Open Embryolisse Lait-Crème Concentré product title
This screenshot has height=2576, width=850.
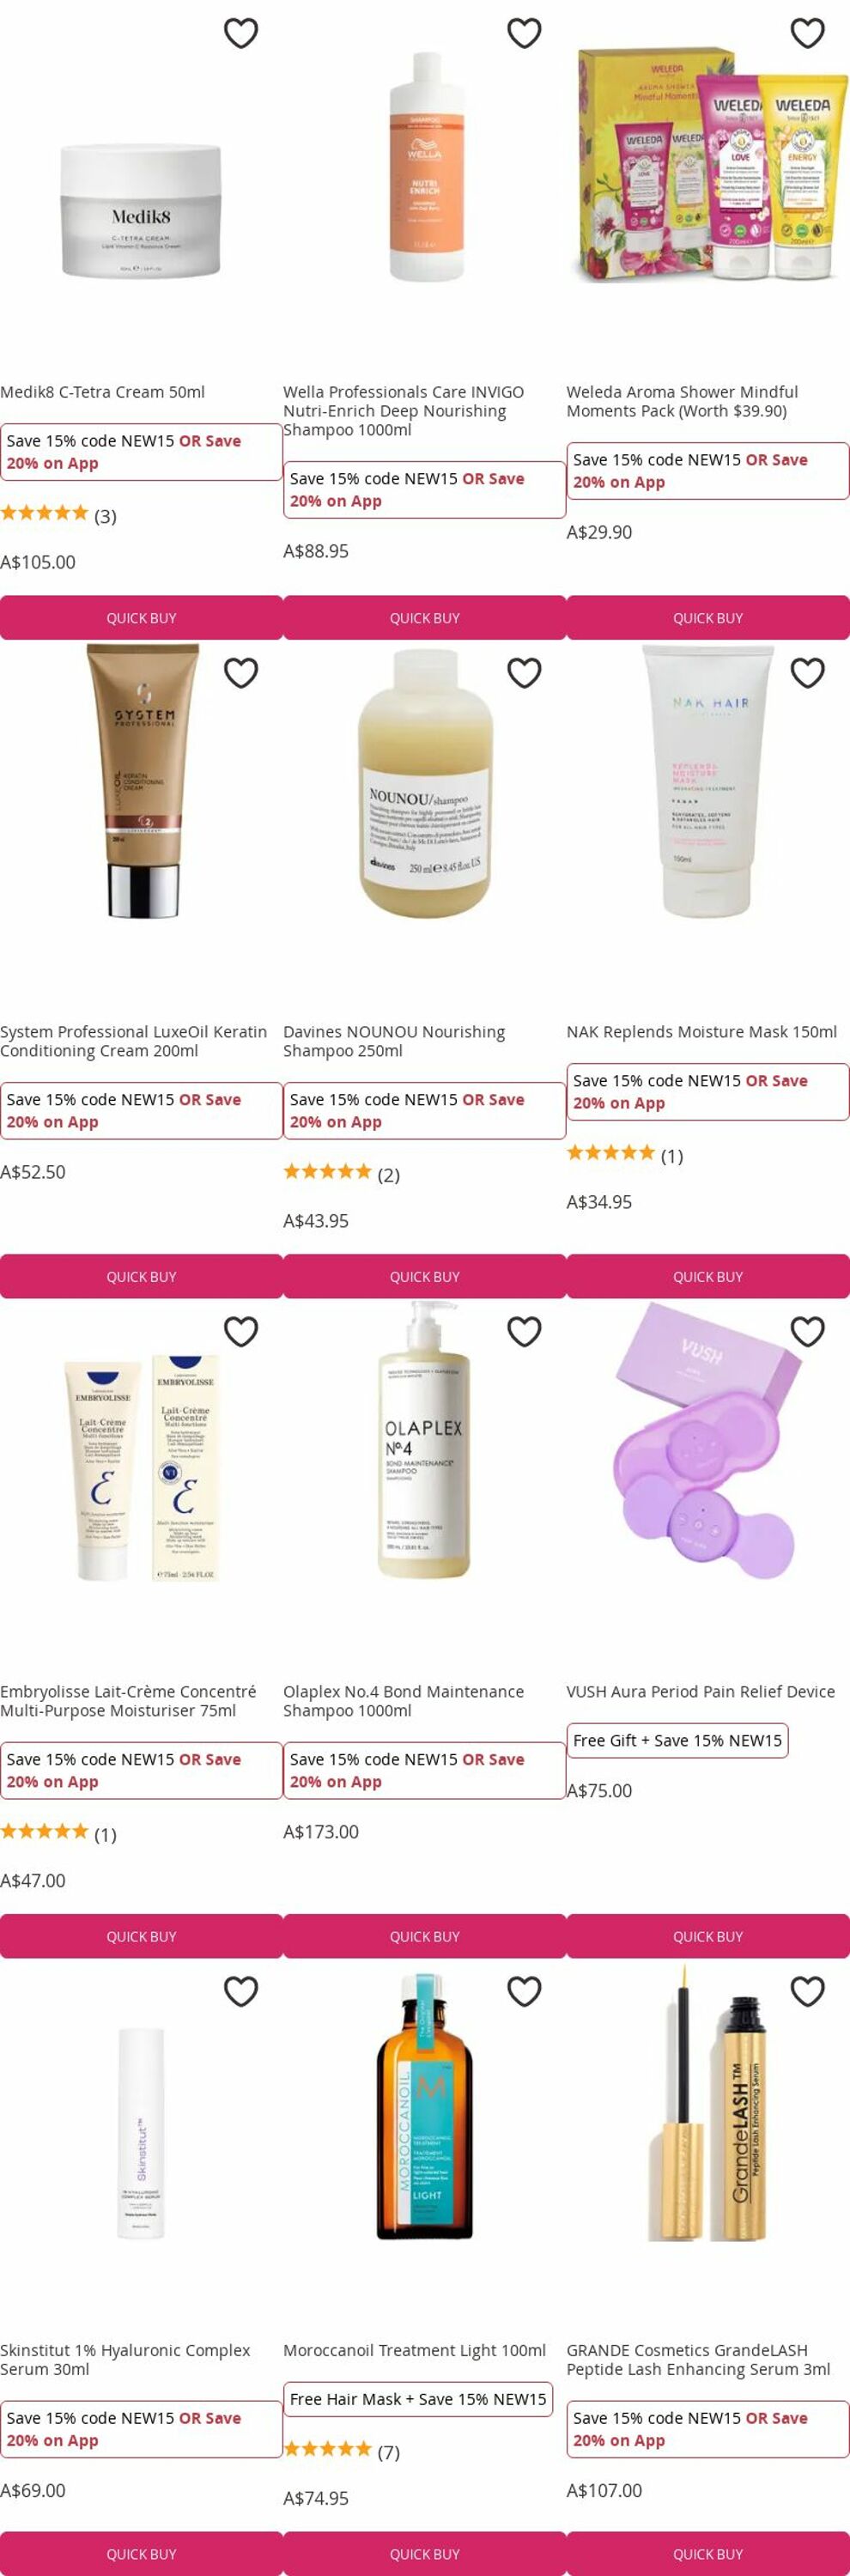coord(128,1701)
